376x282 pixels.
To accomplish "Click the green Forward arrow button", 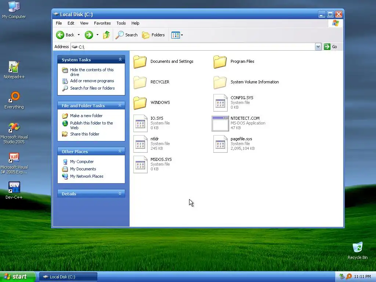I will click(89, 35).
